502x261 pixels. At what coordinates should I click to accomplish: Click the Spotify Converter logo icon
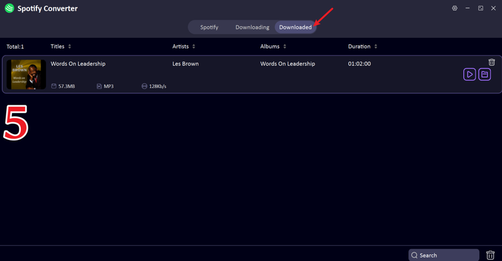[9, 8]
